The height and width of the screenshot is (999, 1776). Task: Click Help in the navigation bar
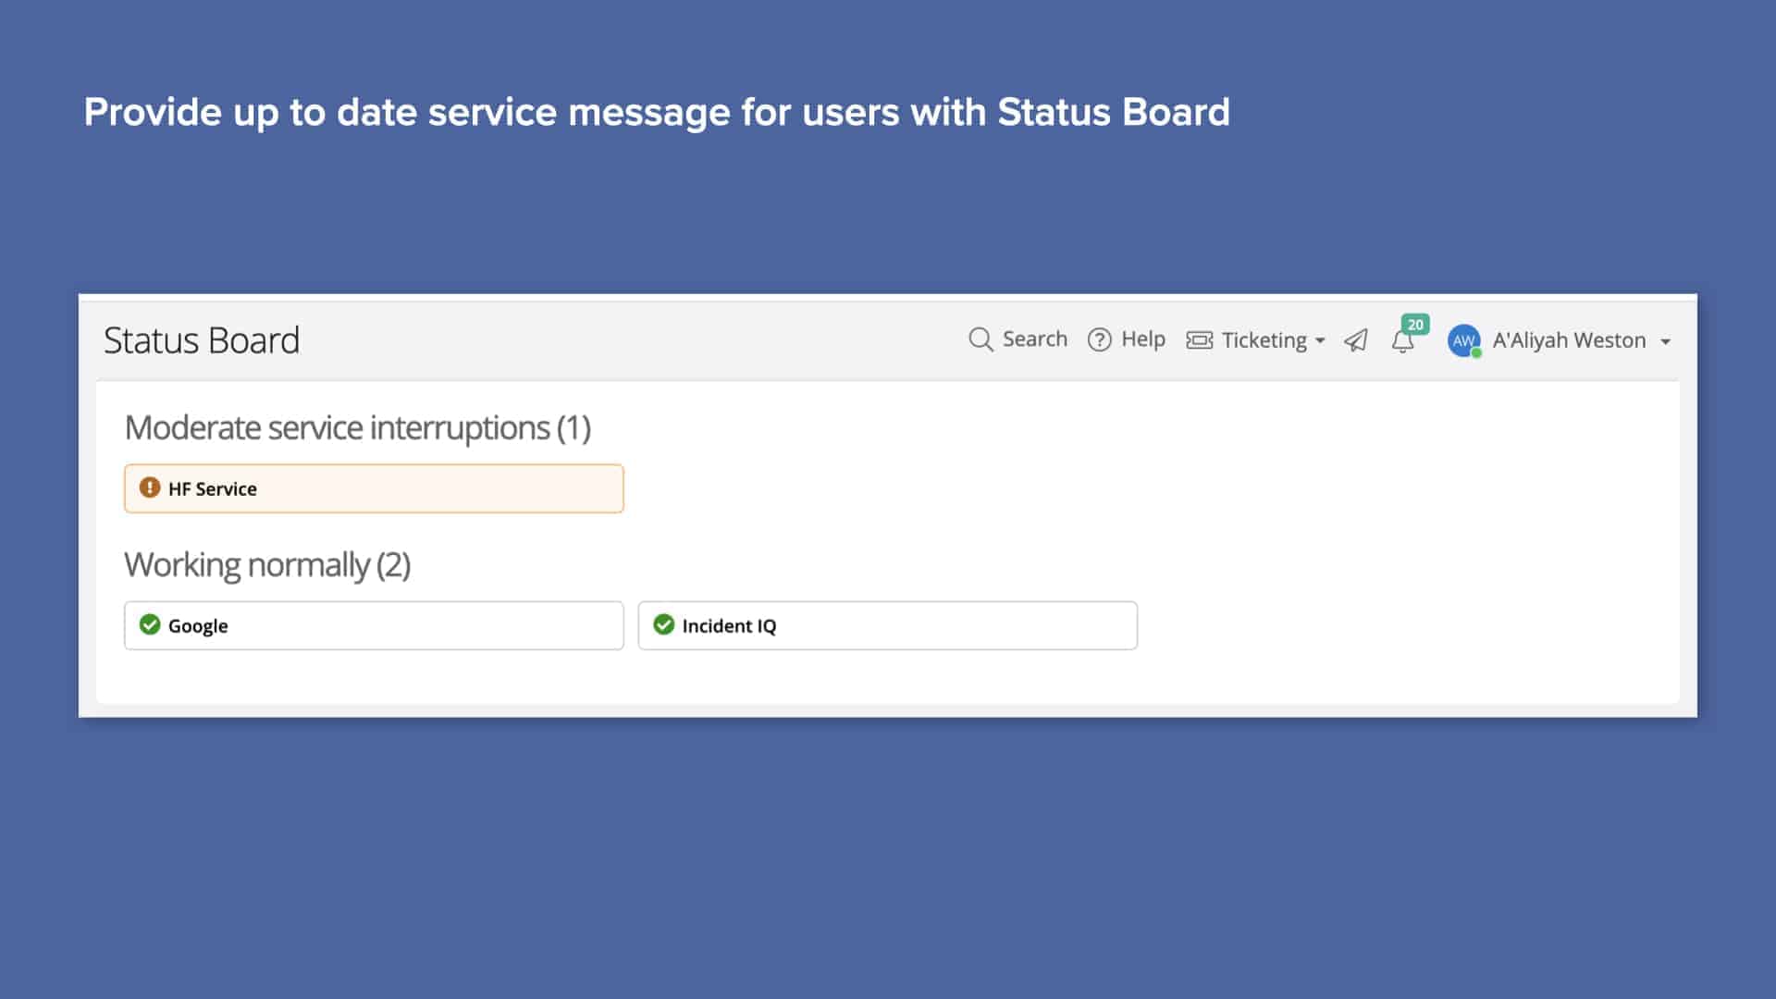(x=1144, y=340)
